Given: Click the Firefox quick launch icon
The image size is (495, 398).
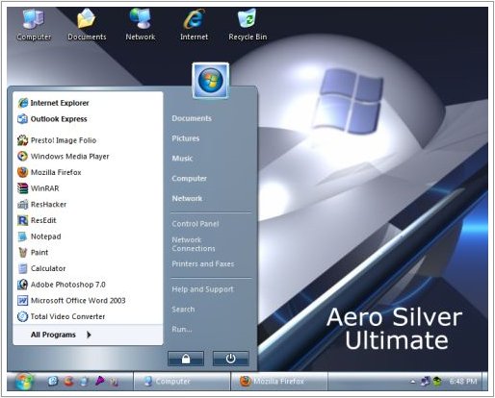Looking at the screenshot, I should (68, 381).
